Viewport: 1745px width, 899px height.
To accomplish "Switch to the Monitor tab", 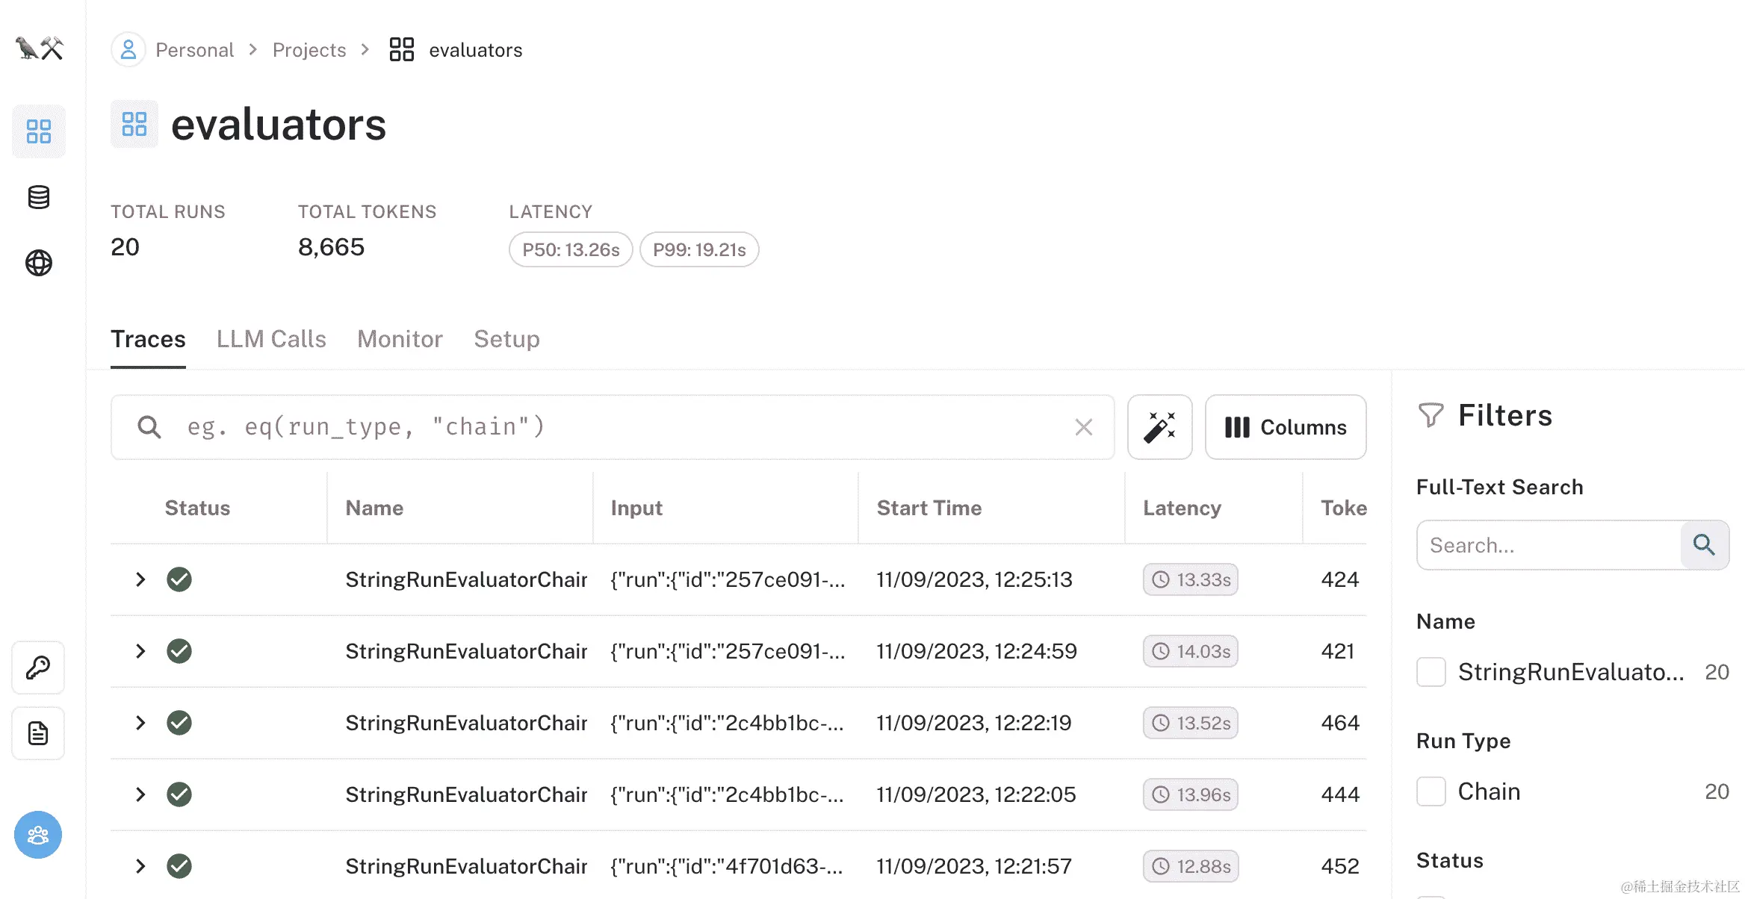I will coord(400,339).
